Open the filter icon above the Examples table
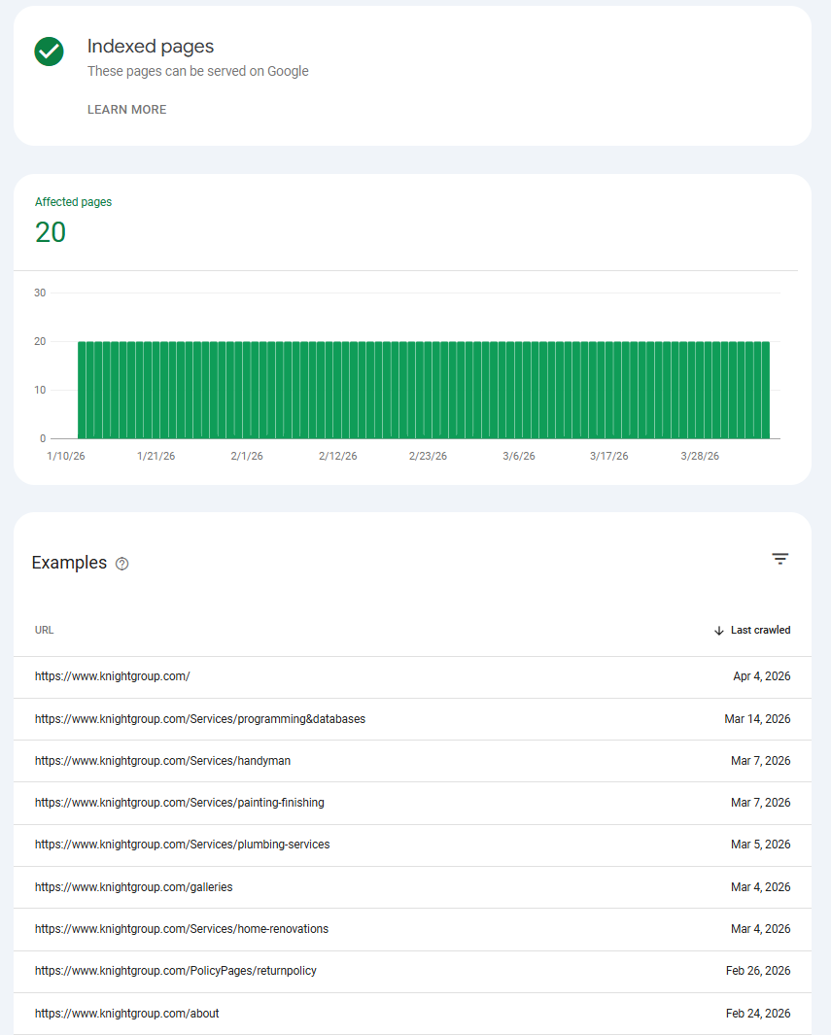The image size is (831, 1035). [780, 559]
